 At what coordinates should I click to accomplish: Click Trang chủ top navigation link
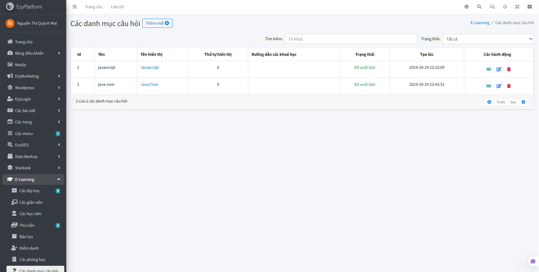94,7
